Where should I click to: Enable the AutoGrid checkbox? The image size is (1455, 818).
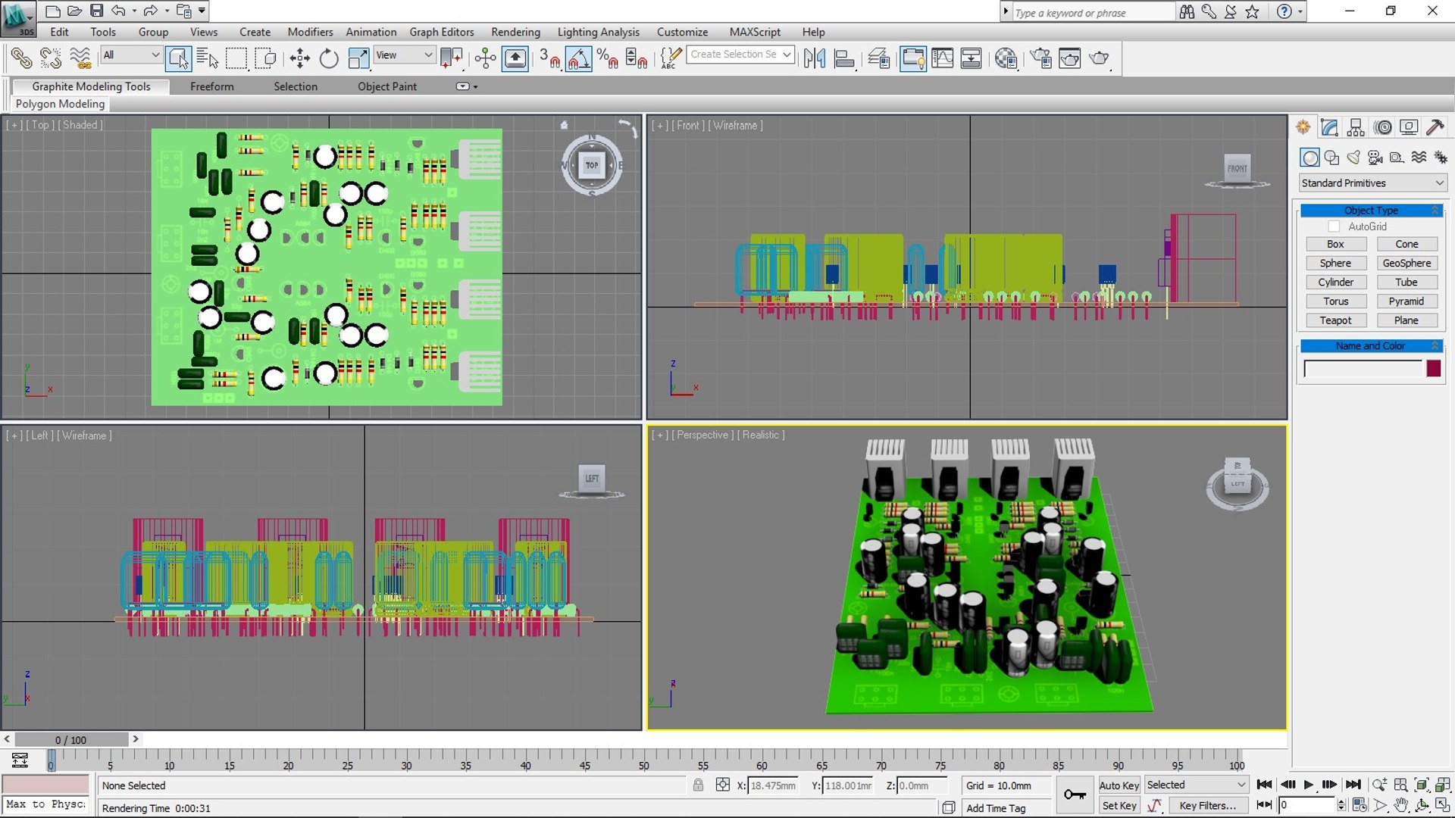pyautogui.click(x=1334, y=226)
